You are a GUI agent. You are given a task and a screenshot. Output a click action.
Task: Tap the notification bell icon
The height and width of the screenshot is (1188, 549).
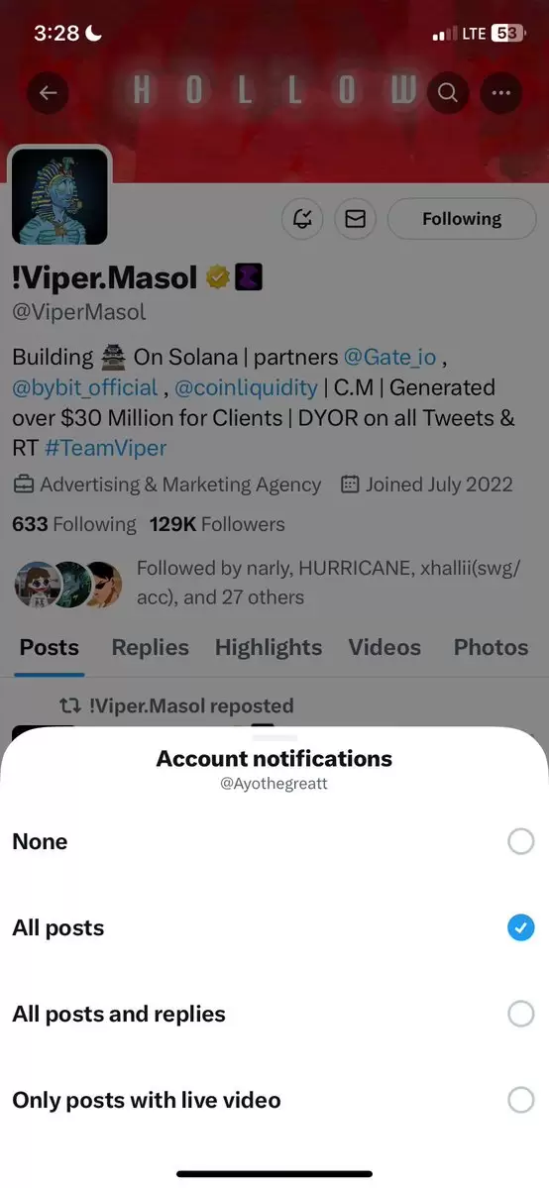(302, 219)
